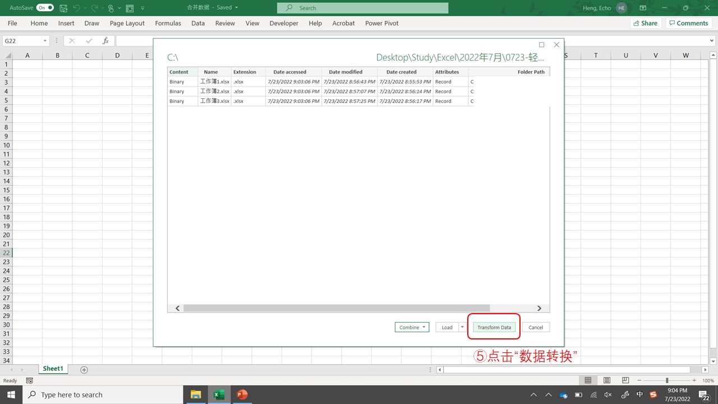Open the Data ribbon tab
This screenshot has height=404, width=718.
tap(198, 23)
